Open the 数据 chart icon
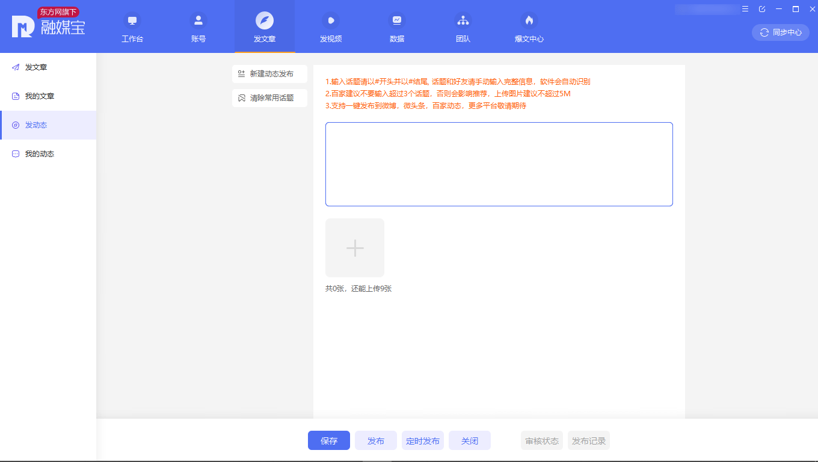This screenshot has width=818, height=462. click(x=397, y=20)
